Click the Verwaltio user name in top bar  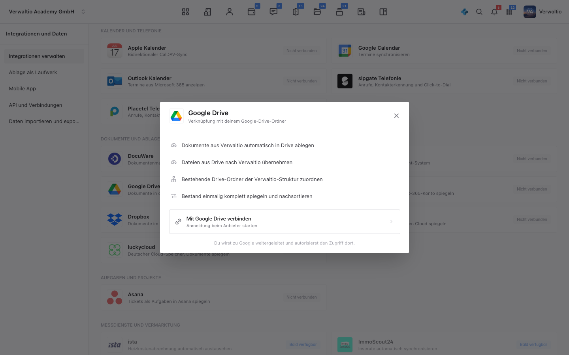click(x=550, y=12)
